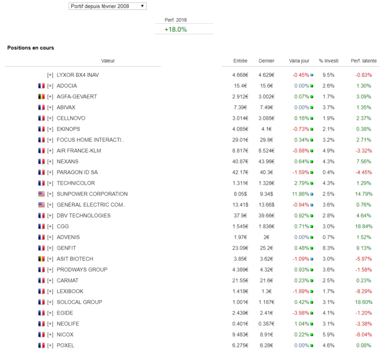Screen dimensions: 380x350
Task: Click the Varia jour column header
Action: coord(299,61)
